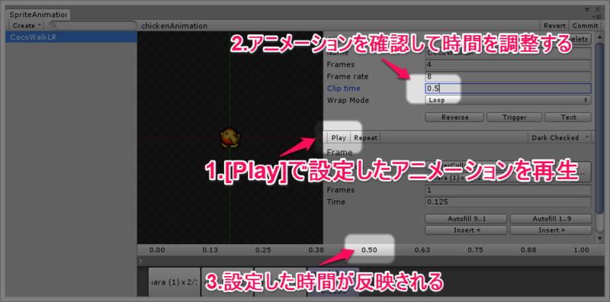Select the first timeline frame 'ara (1) x 2'

[x=175, y=281]
